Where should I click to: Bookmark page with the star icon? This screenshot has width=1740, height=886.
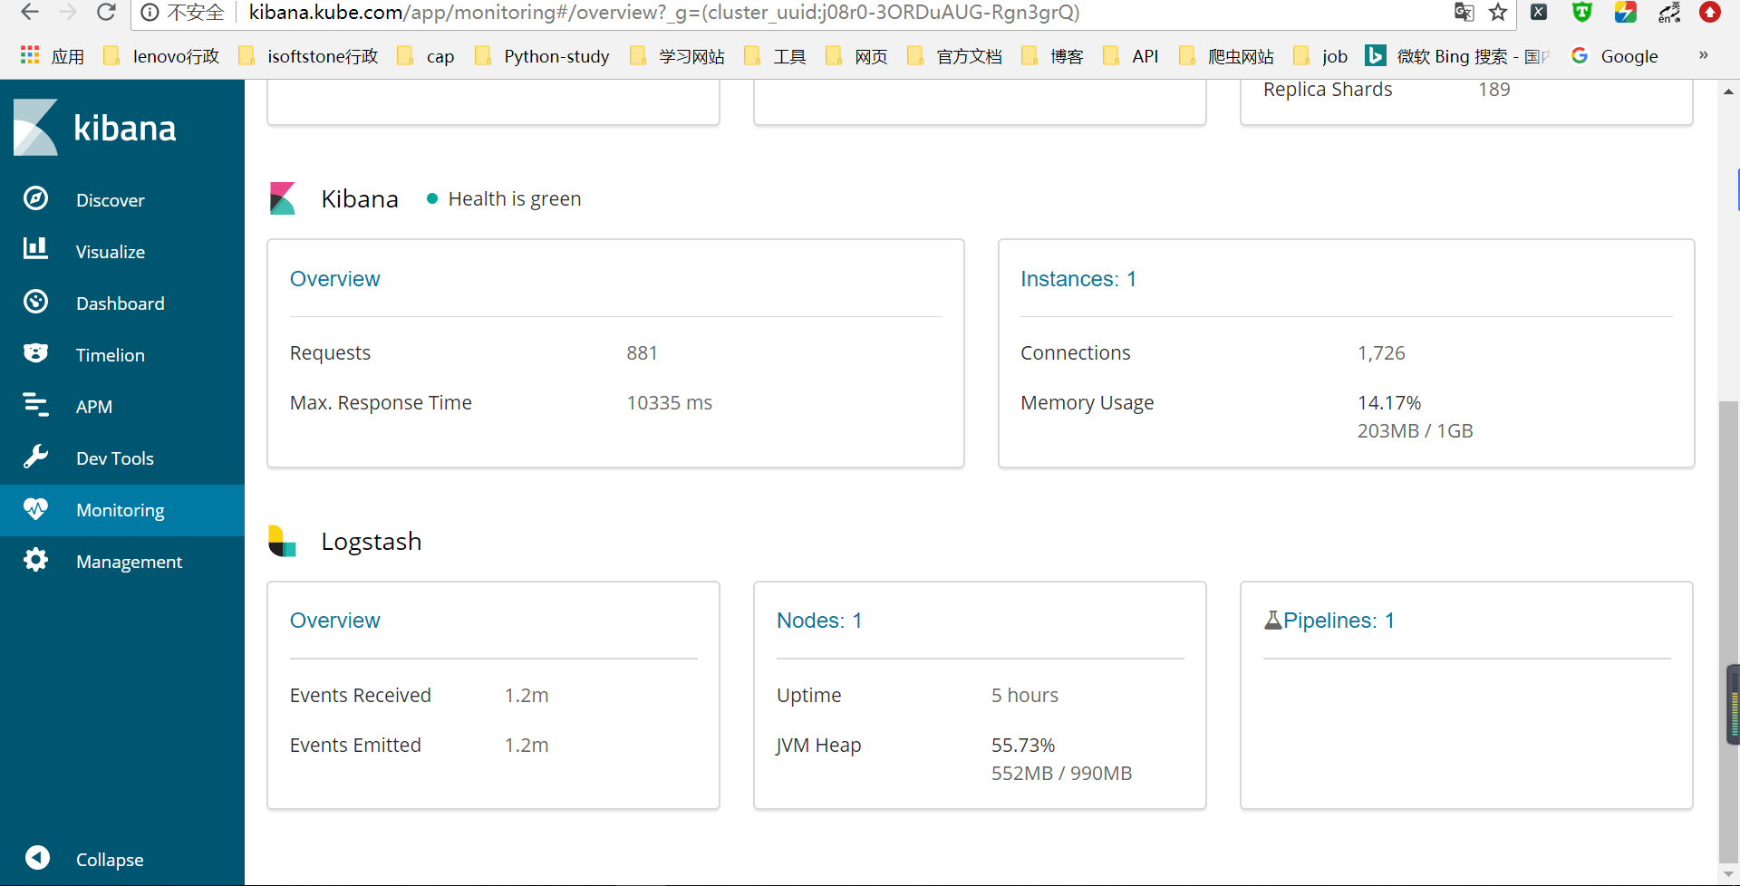[x=1498, y=12]
